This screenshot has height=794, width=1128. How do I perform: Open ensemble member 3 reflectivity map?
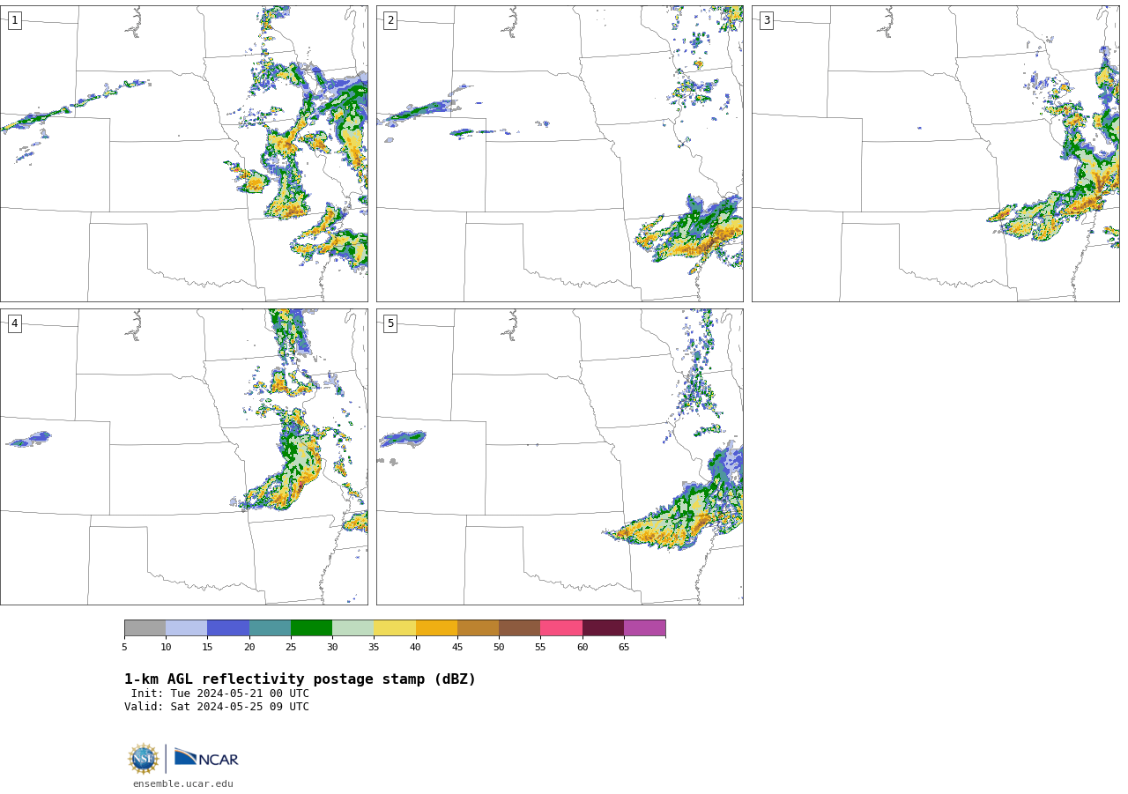936,153
